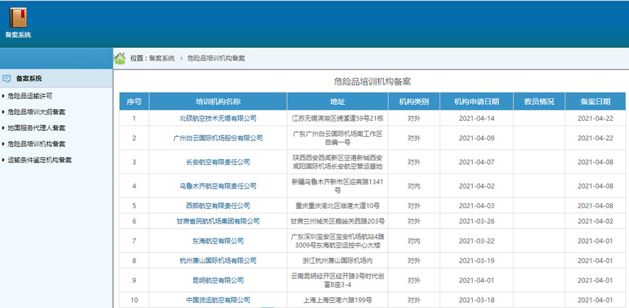Click serial number 3 in the table
The image size is (629, 308).
(134, 162)
